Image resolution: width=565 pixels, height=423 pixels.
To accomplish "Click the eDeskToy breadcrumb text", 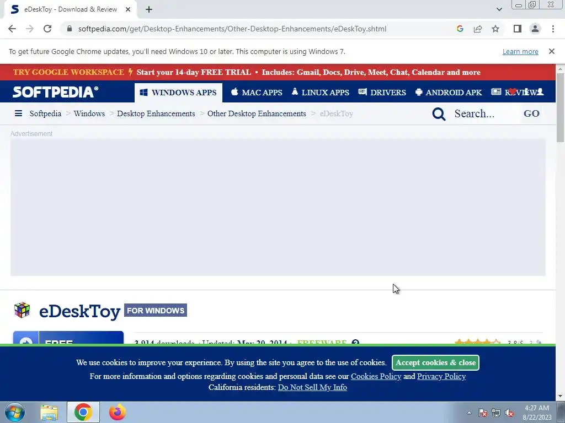I will (x=336, y=113).
